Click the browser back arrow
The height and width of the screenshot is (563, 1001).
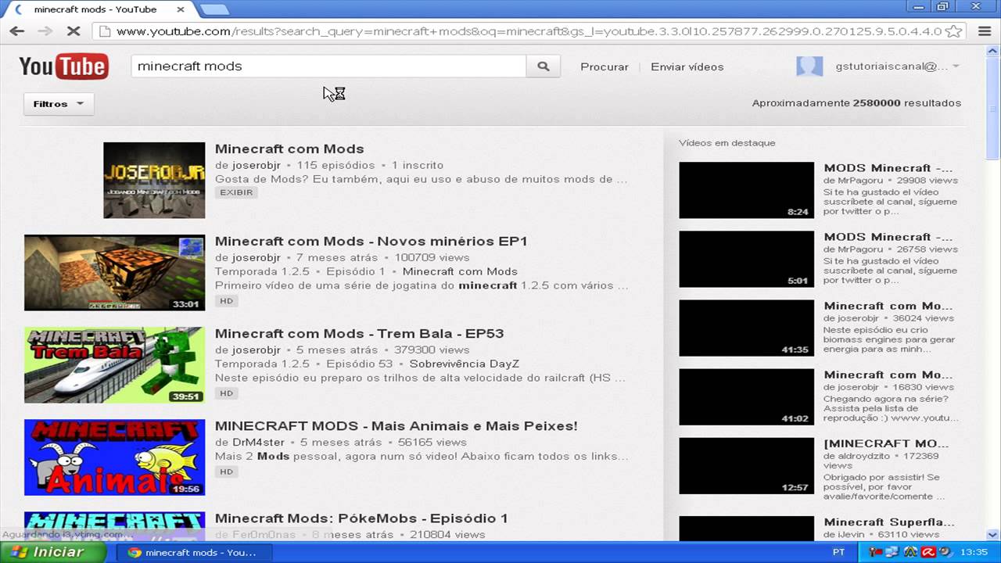pyautogui.click(x=17, y=31)
